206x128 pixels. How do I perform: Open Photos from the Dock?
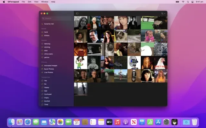coord(60,122)
